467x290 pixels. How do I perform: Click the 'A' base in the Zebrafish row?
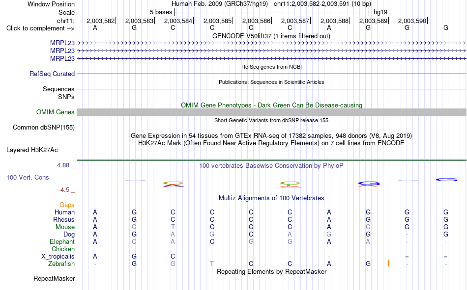329,264
